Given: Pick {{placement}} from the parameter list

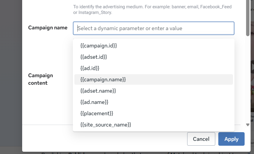Looking at the screenshot, I should (97, 113).
